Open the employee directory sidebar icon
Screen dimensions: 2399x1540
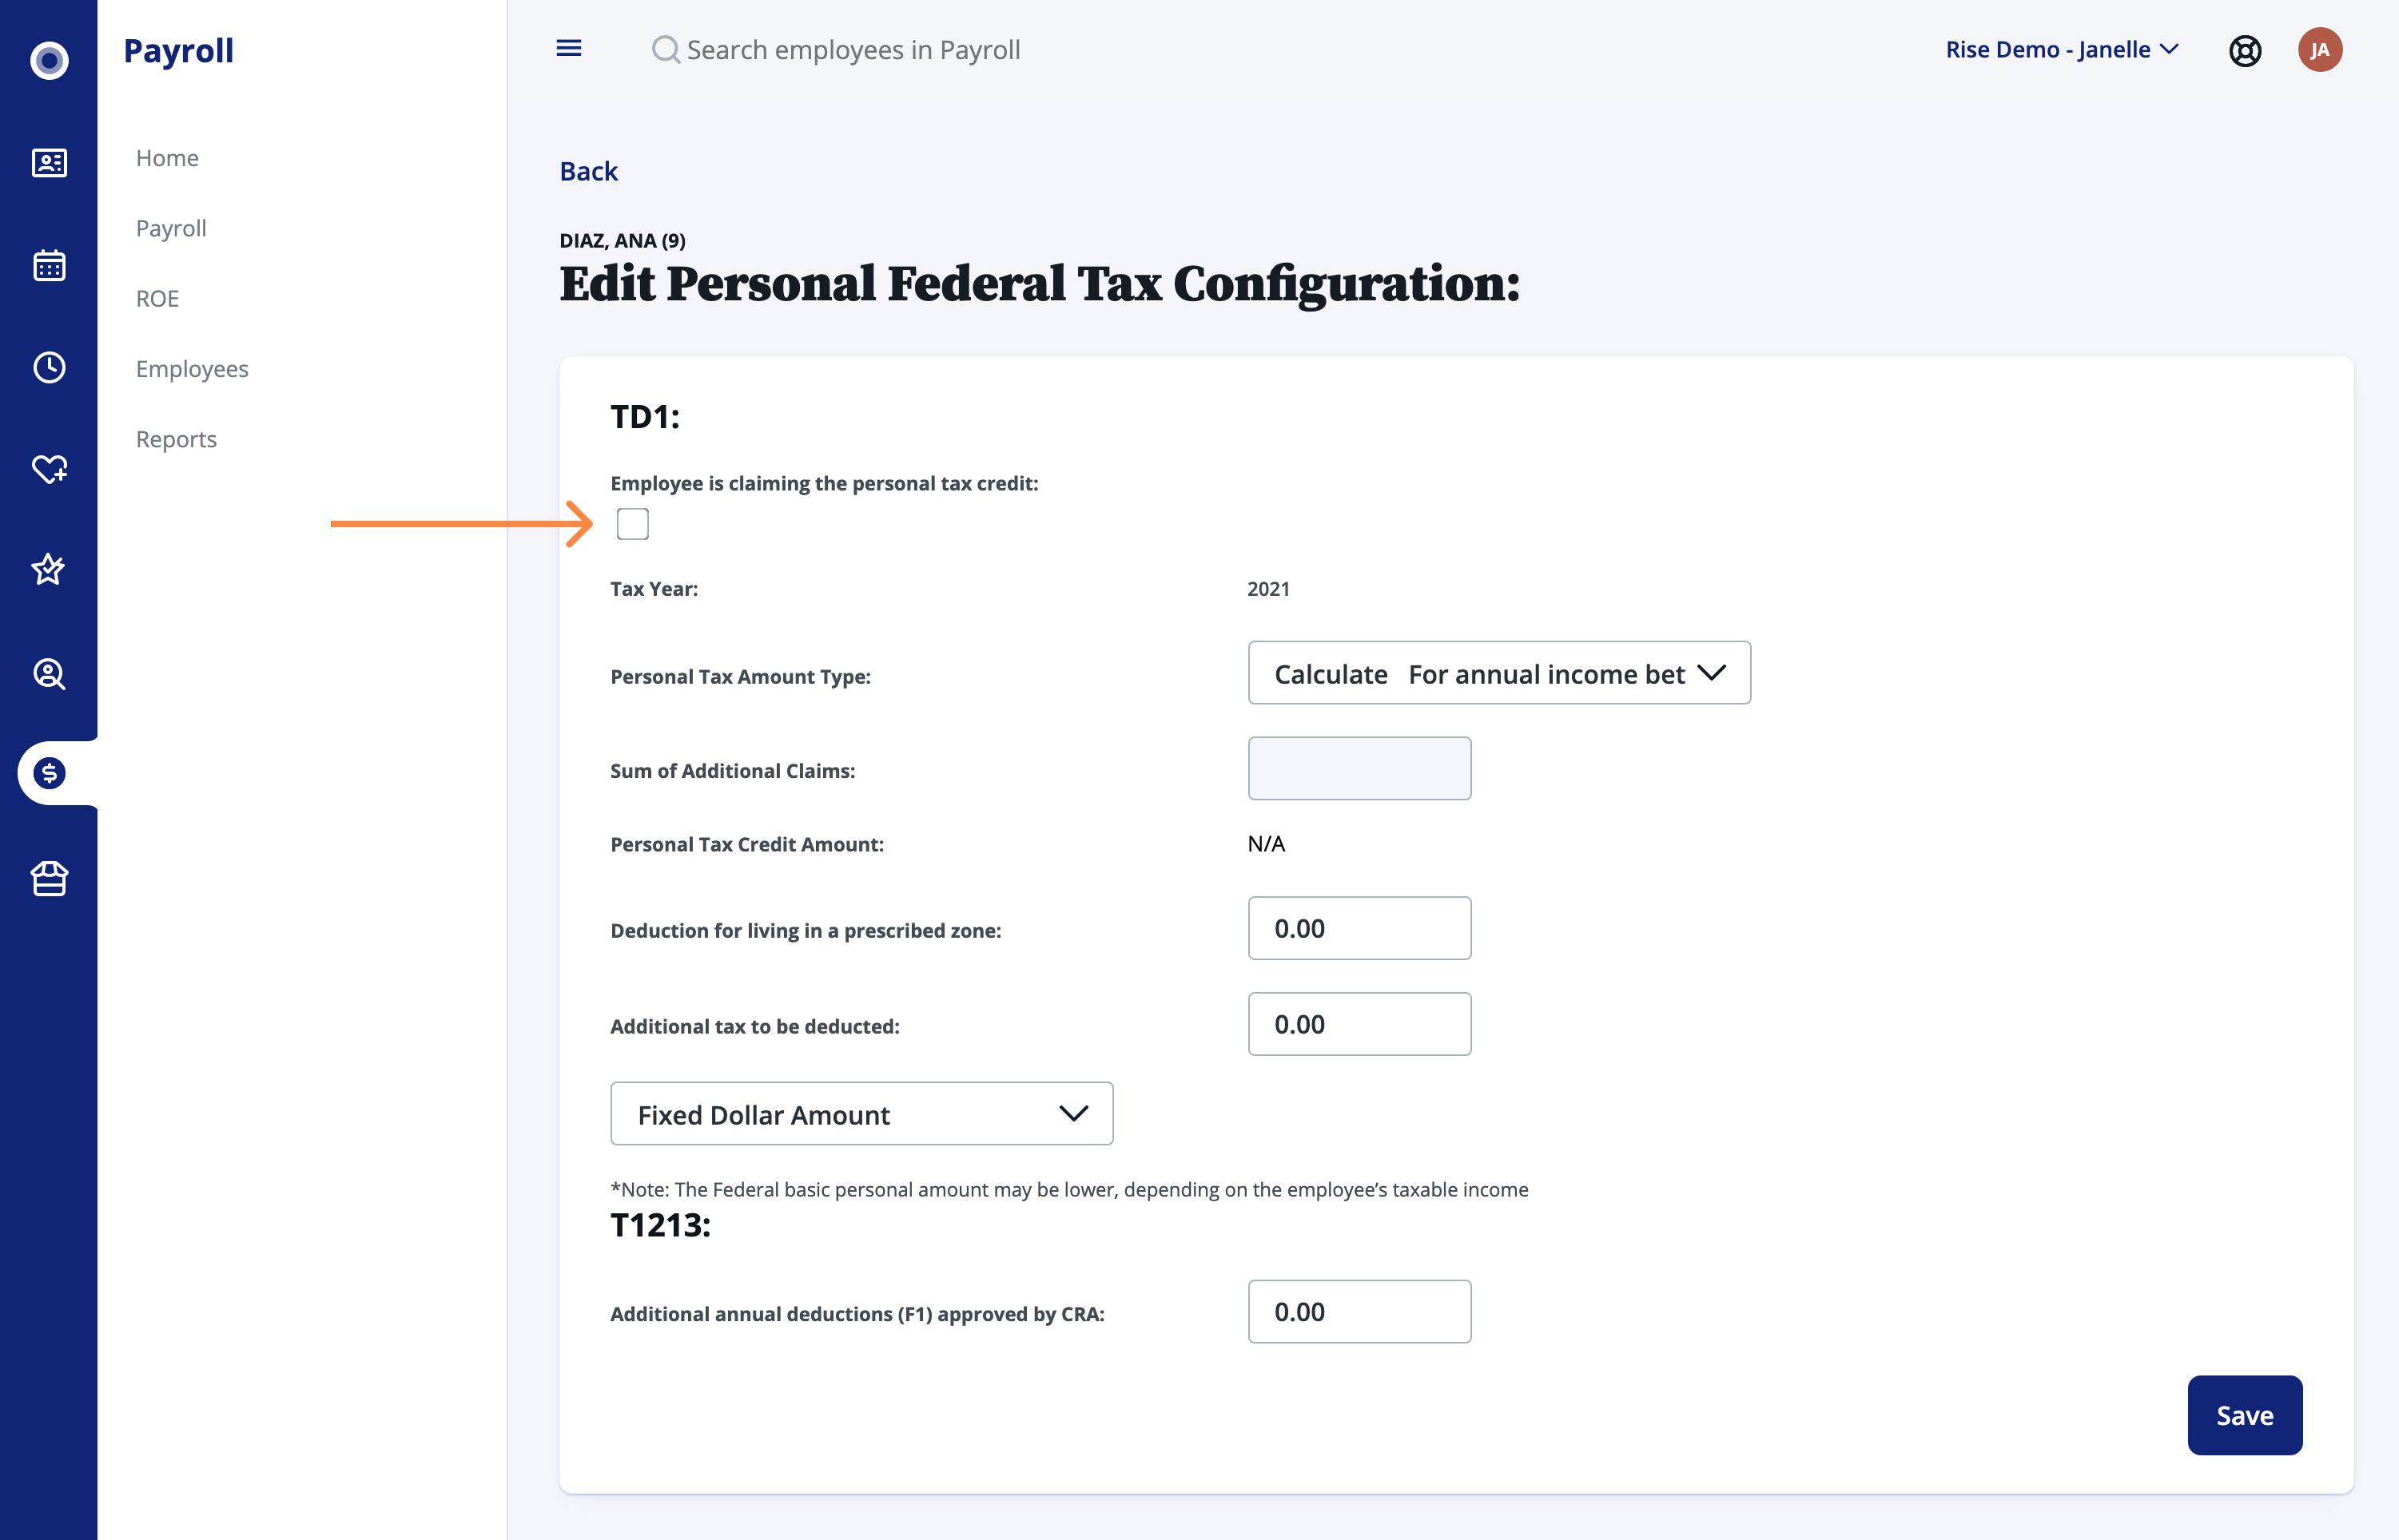49,163
